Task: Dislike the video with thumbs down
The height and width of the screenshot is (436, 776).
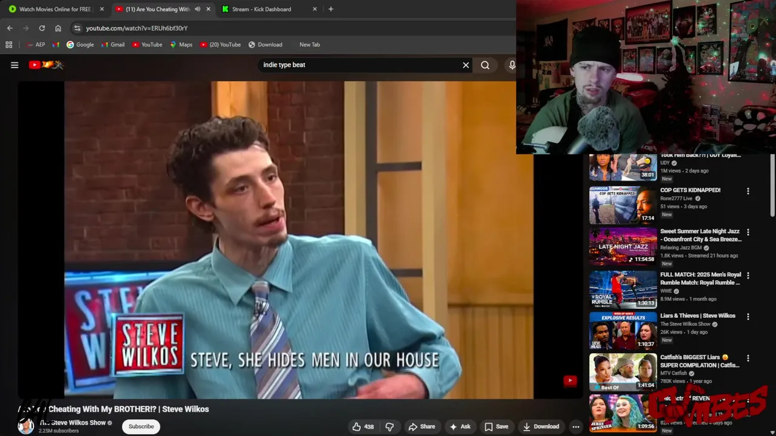Action: [389, 426]
